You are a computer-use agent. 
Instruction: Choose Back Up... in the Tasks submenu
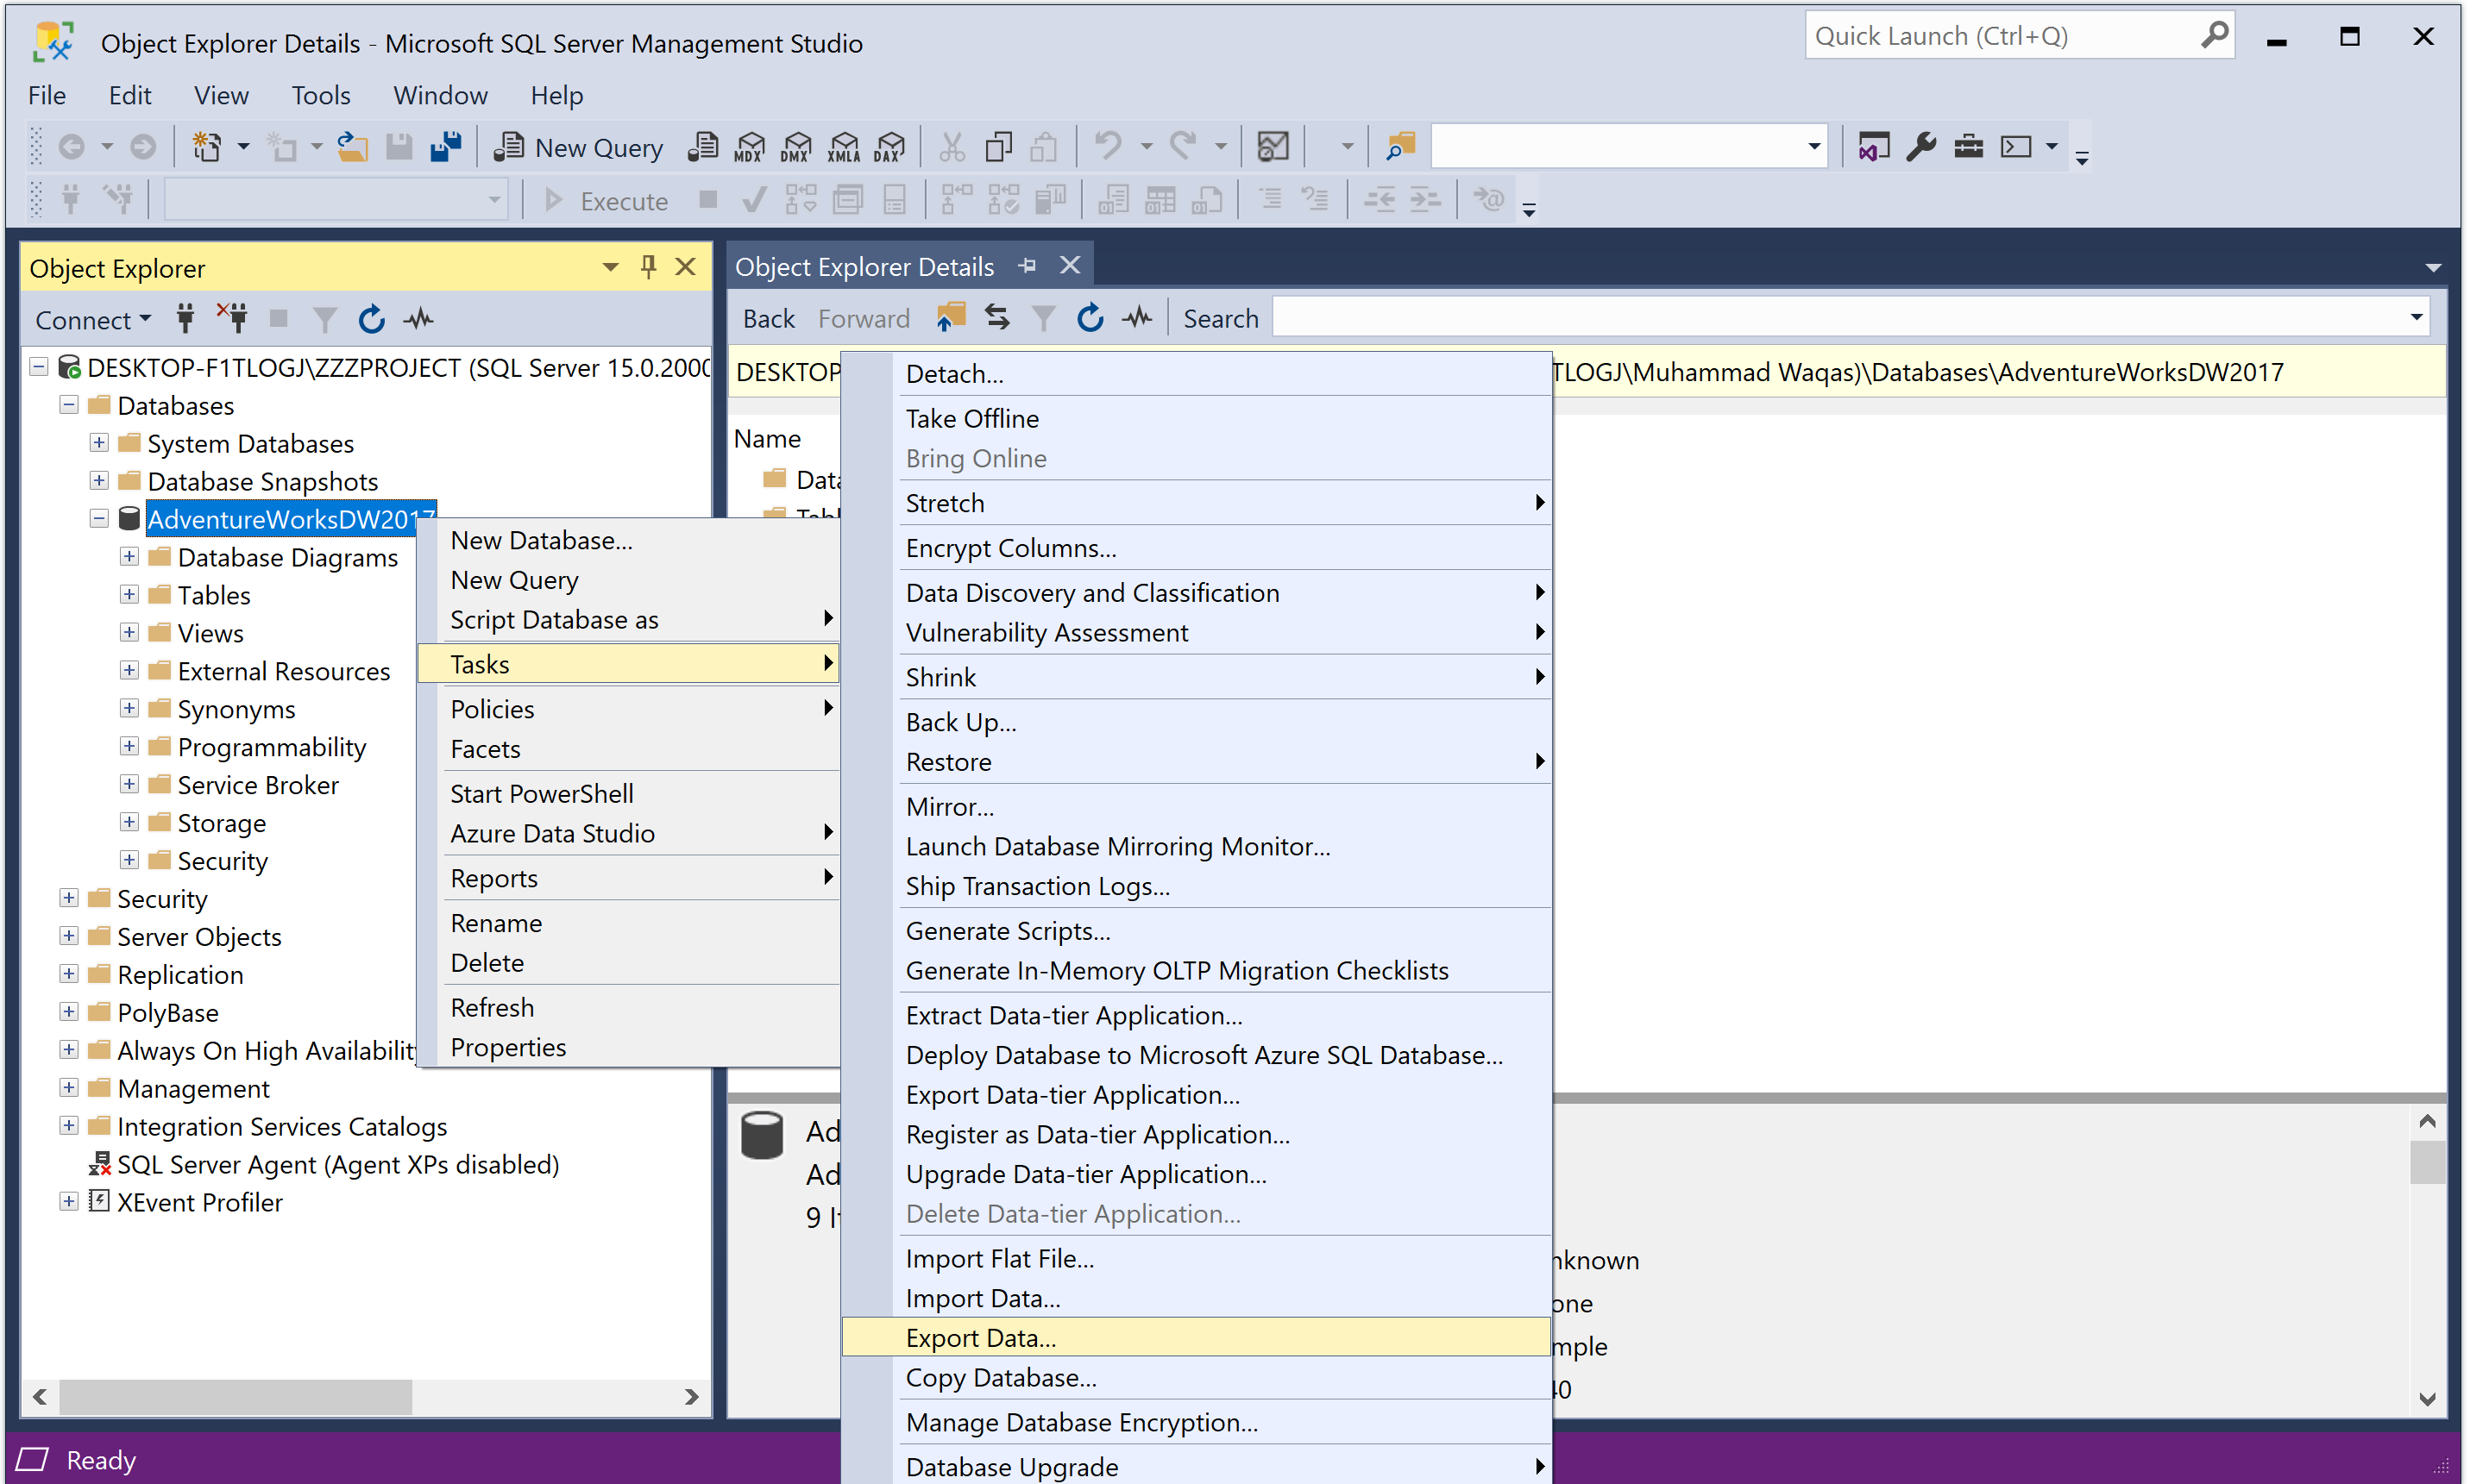[960, 722]
